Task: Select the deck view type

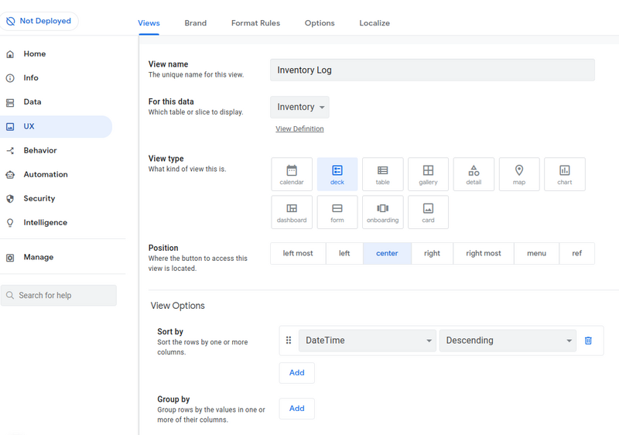Action: coord(337,174)
